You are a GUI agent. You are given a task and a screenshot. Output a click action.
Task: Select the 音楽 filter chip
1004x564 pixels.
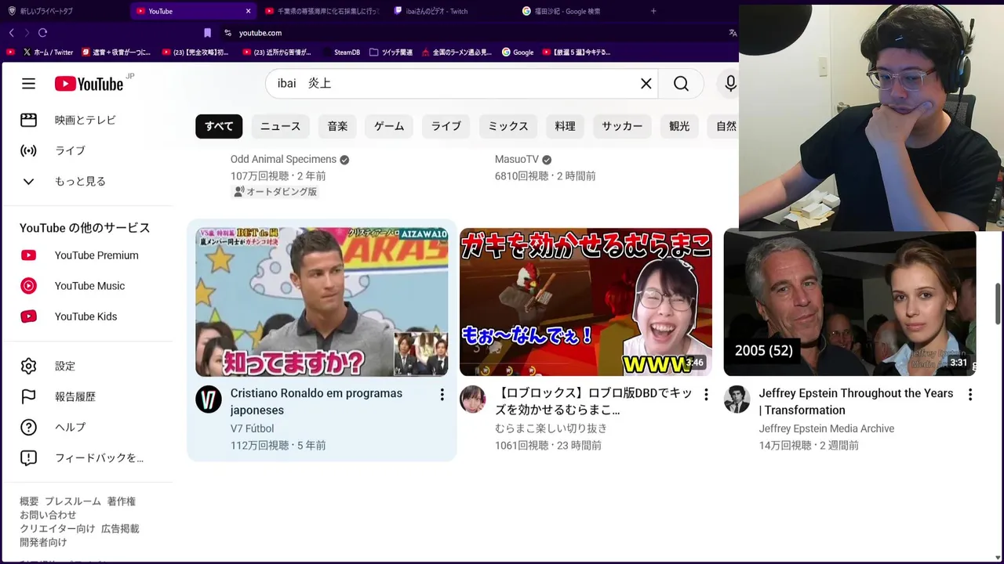point(337,126)
